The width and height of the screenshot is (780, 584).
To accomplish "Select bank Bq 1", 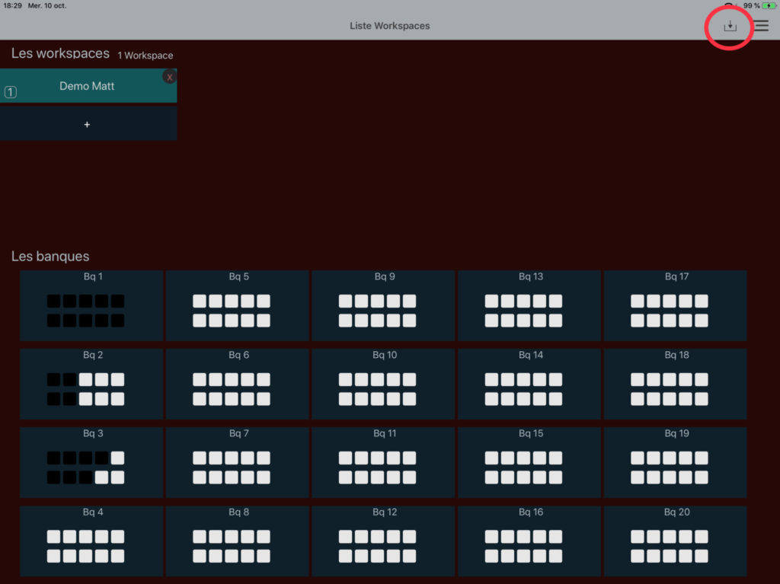I will [91, 305].
